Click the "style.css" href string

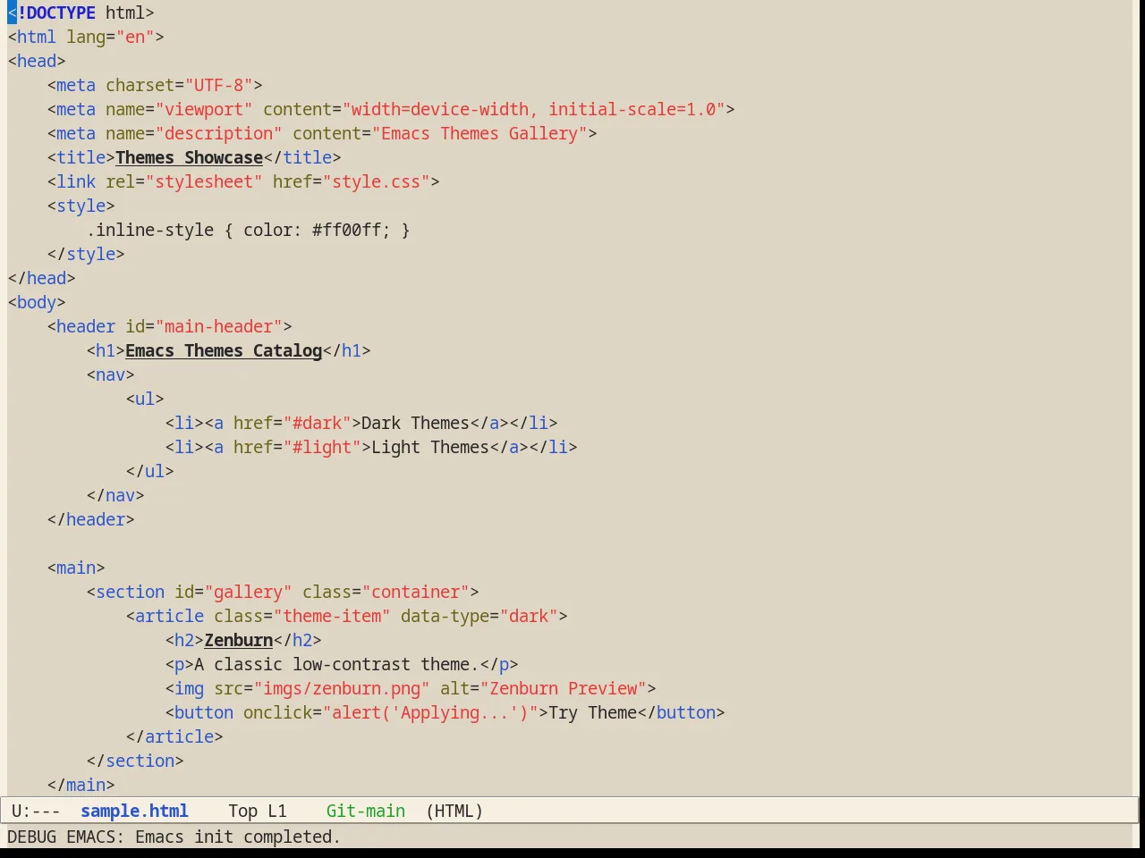pyautogui.click(x=376, y=181)
